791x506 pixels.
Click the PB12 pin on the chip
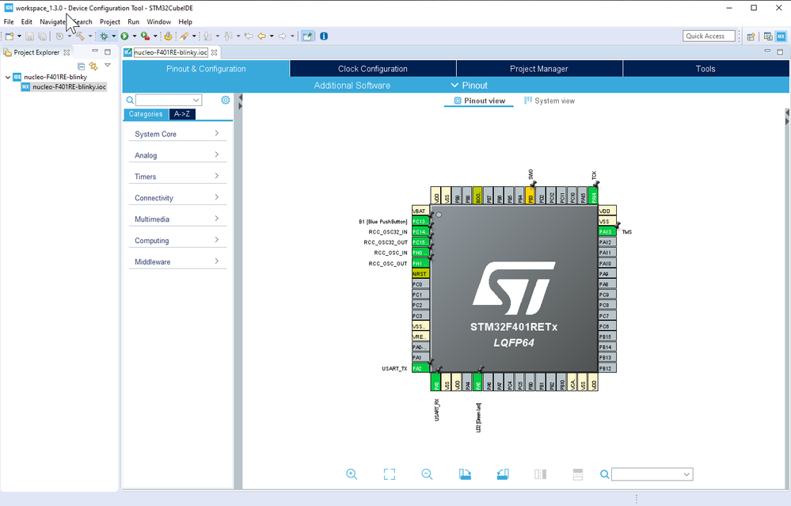607,368
